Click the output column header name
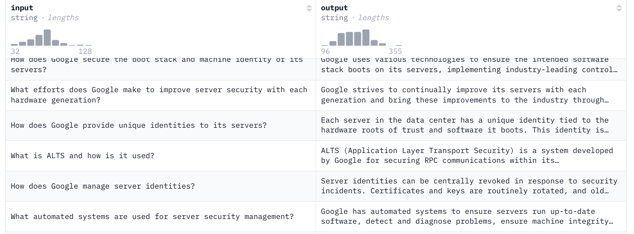634x234 pixels. [x=334, y=8]
